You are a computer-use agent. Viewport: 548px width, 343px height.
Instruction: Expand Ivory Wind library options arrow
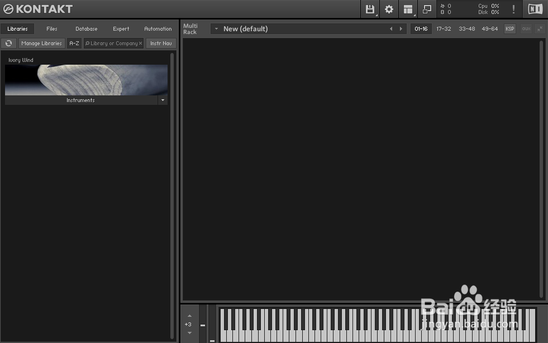(x=163, y=100)
